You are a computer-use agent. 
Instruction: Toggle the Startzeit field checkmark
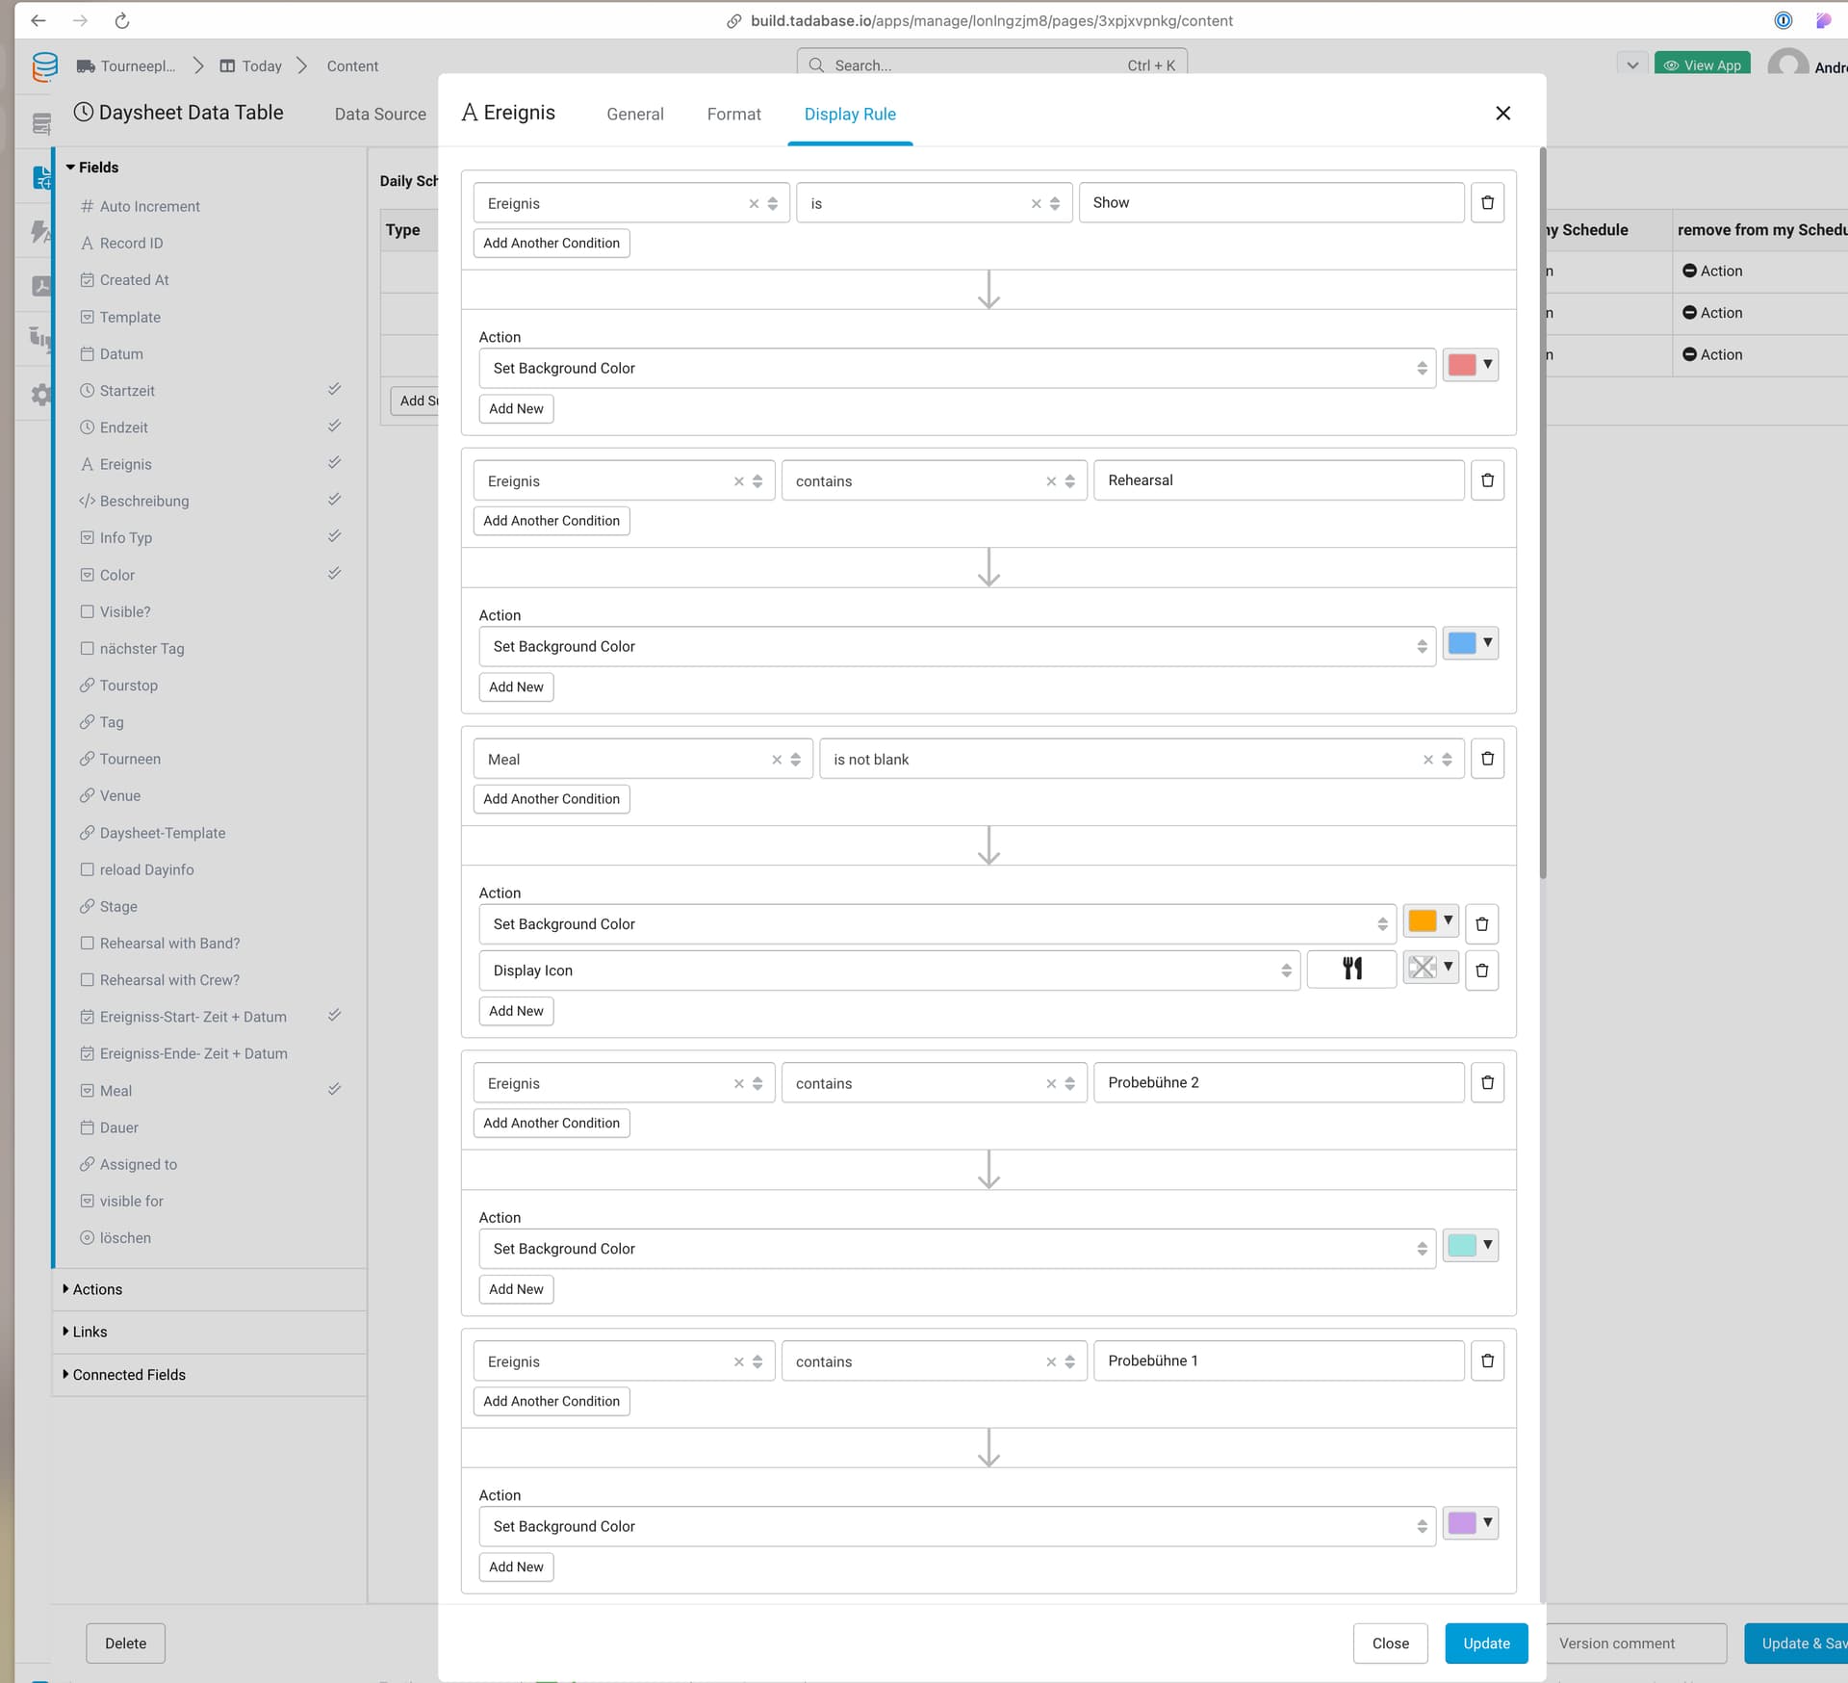tap(334, 389)
